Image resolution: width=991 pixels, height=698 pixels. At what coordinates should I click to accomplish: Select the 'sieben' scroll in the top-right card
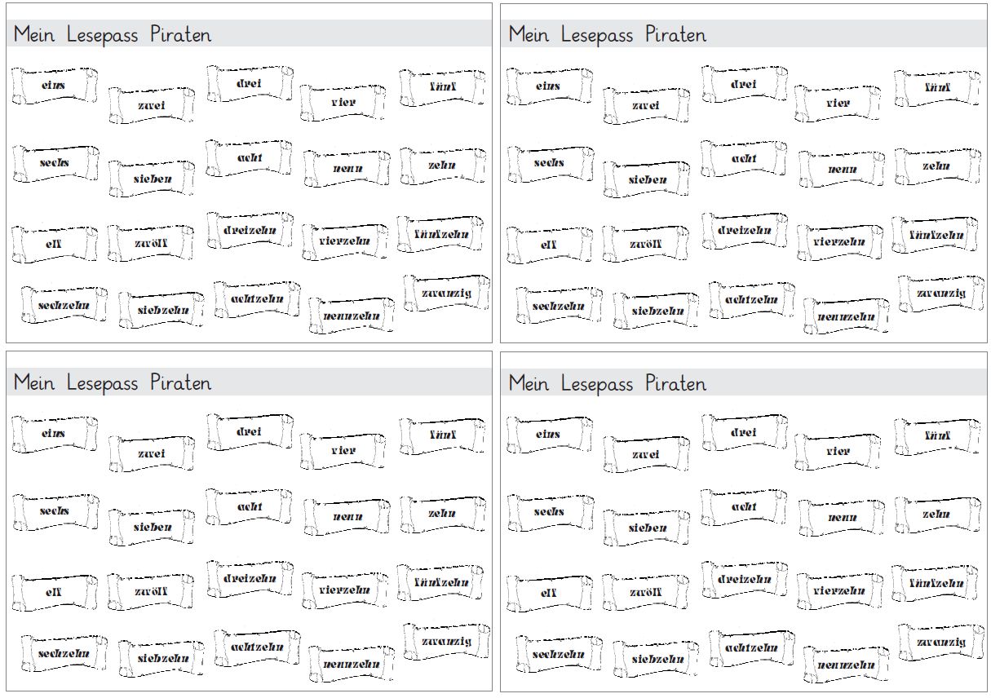point(647,179)
